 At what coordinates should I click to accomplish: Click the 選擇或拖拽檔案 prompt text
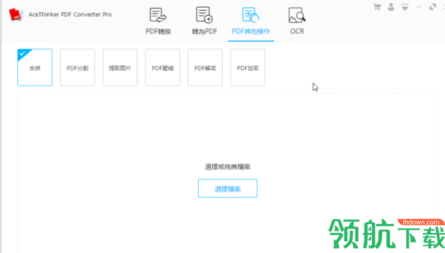point(228,167)
